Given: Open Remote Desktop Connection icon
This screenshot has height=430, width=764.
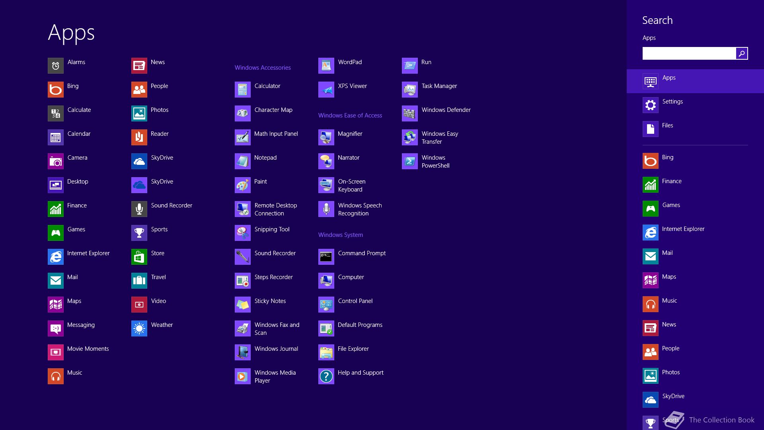Looking at the screenshot, I should (x=243, y=209).
